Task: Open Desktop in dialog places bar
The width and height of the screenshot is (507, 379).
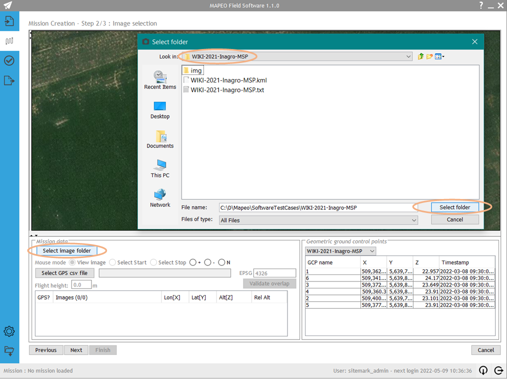Action: pos(160,110)
